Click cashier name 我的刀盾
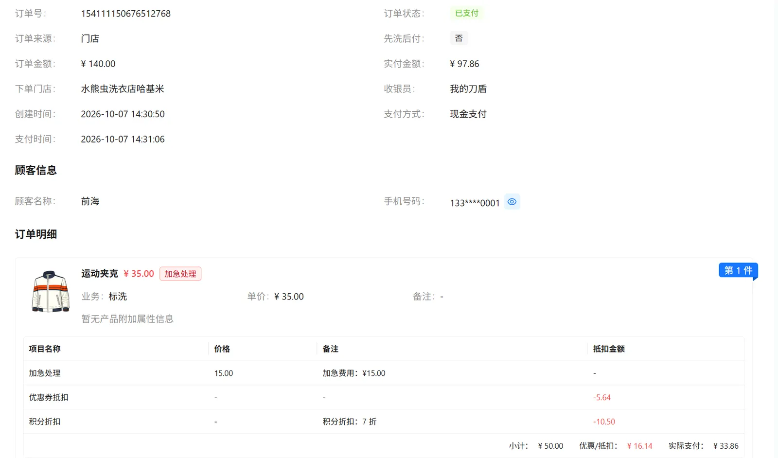Screen dimensions: 778x458 [468, 89]
